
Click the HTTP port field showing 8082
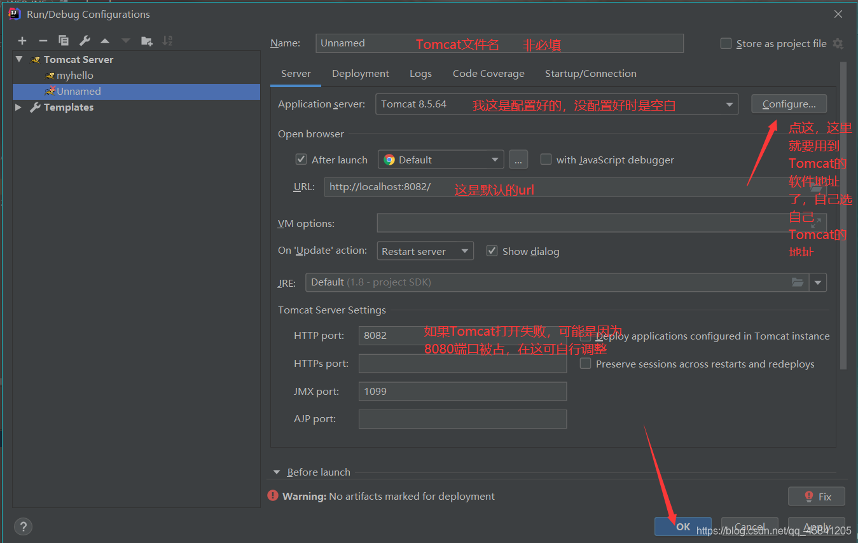pyautogui.click(x=462, y=336)
